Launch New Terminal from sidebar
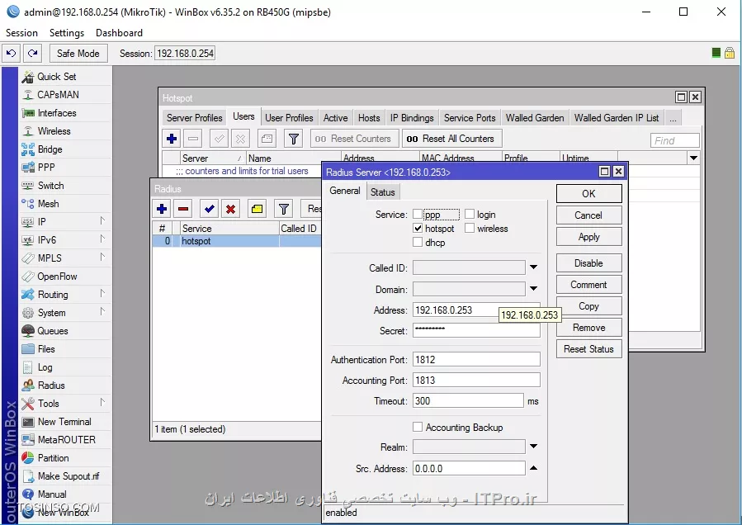 point(64,422)
